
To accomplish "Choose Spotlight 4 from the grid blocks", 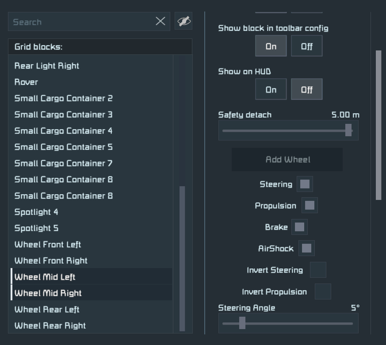I will [36, 212].
